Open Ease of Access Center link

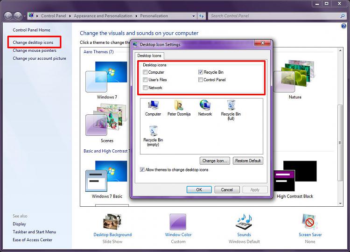(x=32, y=240)
